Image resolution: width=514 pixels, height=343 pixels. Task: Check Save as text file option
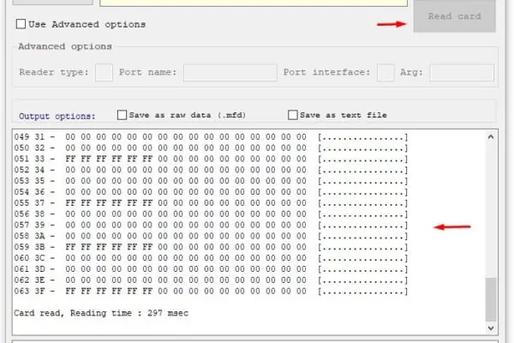[293, 115]
